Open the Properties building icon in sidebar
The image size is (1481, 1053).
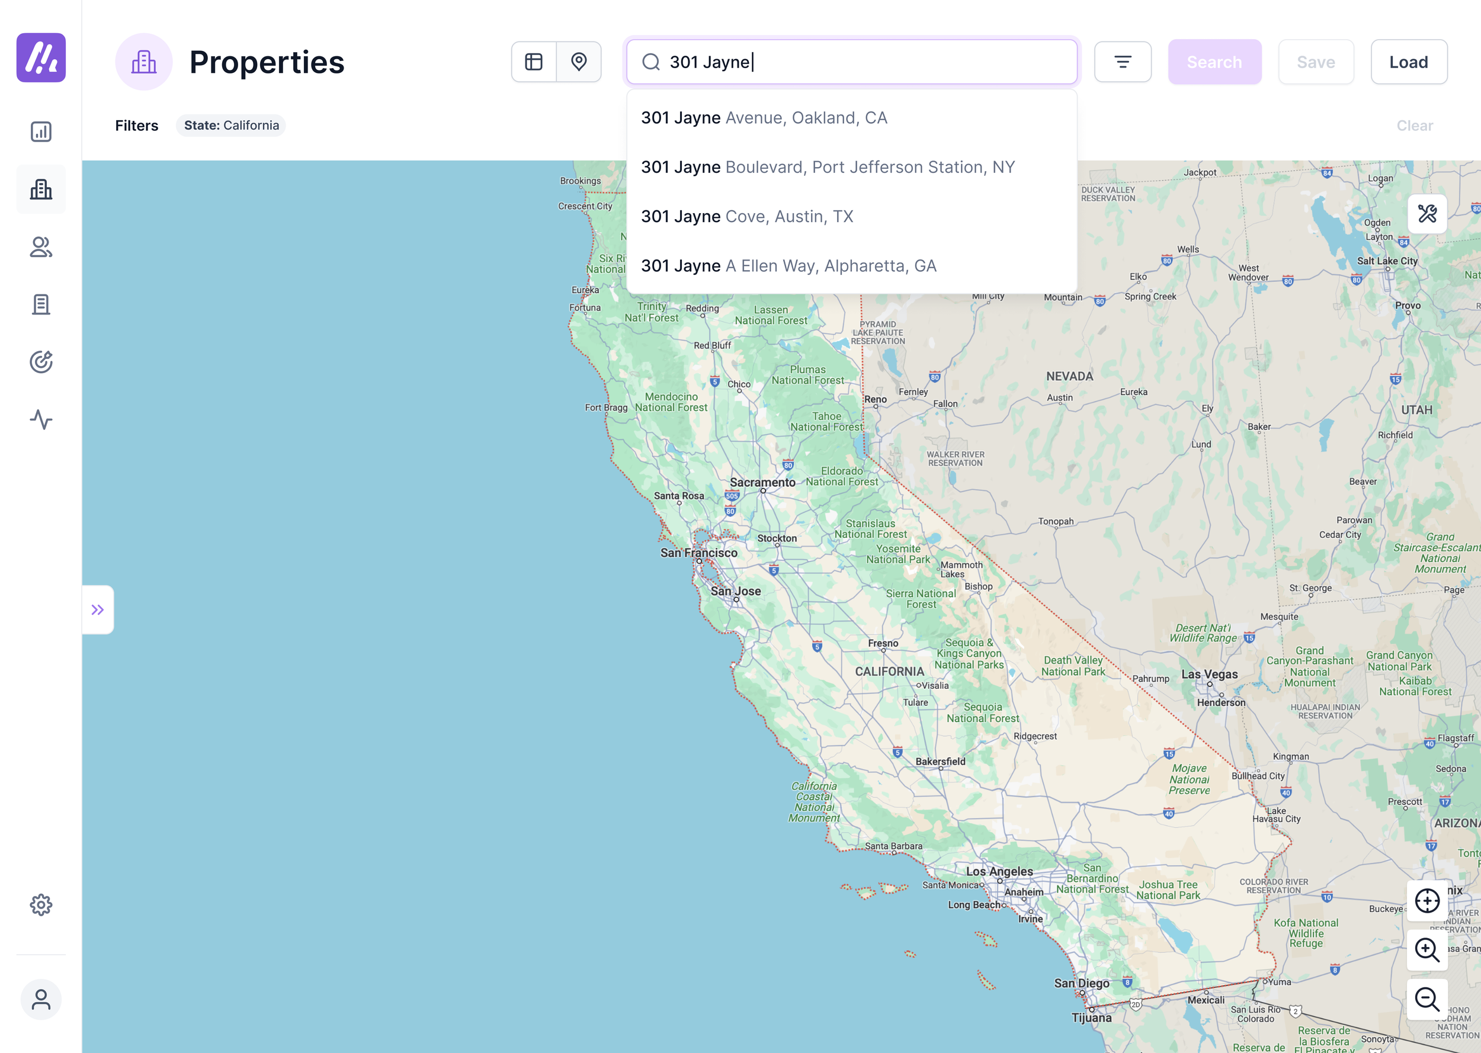click(x=41, y=190)
